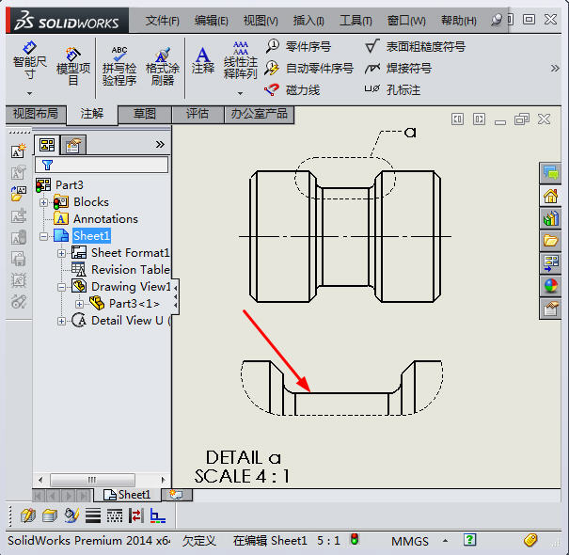Open the 插入(I) menu
This screenshot has width=569, height=555.
tap(308, 20)
